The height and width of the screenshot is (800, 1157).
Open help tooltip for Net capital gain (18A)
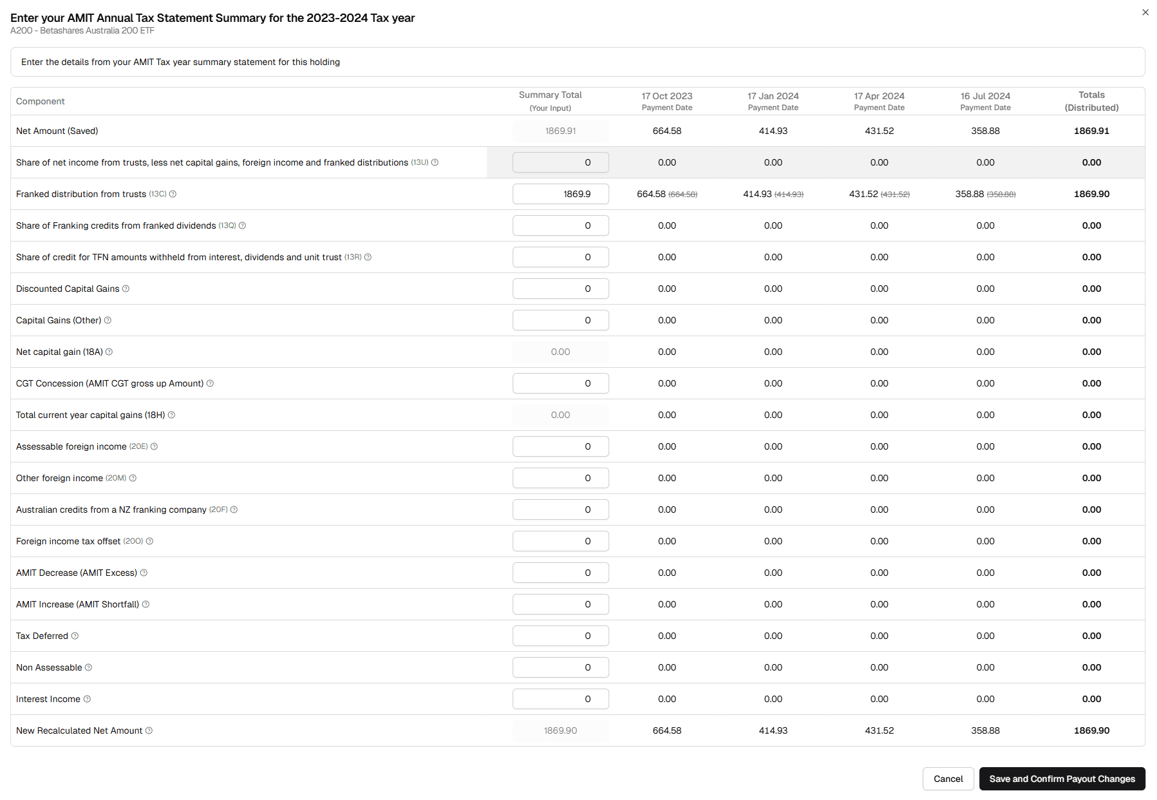click(x=109, y=352)
